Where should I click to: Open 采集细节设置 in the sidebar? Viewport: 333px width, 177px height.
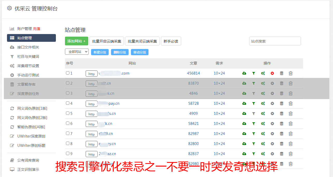click(x=28, y=66)
